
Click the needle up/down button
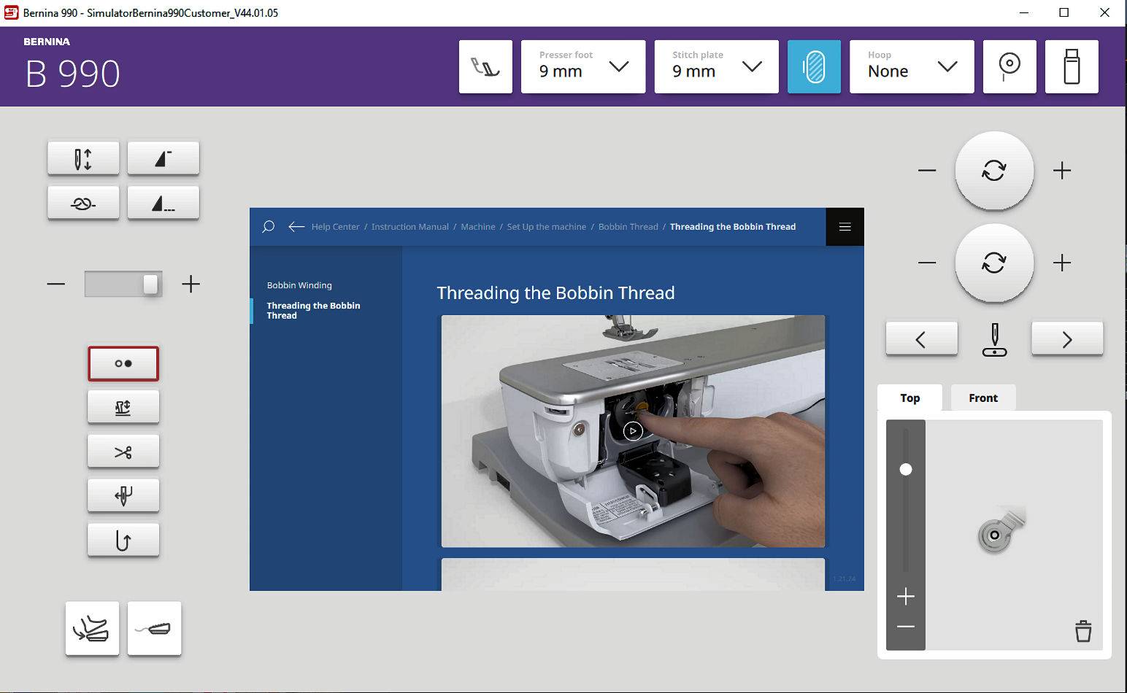coord(83,158)
